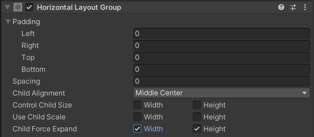Disable the Horizontal Layout Group enabled checkbox
Image resolution: width=314 pixels, height=137 pixels.
[29, 7]
